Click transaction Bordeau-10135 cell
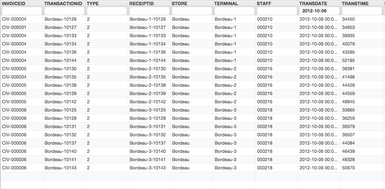The image size is (385, 189). click(60, 77)
